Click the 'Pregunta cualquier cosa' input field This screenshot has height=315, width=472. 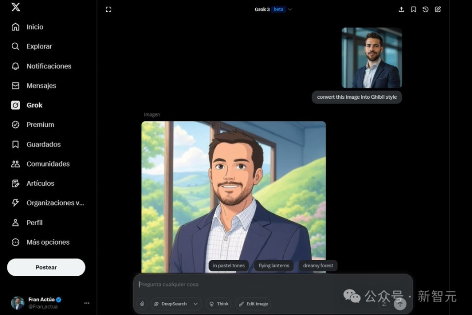pos(273,285)
